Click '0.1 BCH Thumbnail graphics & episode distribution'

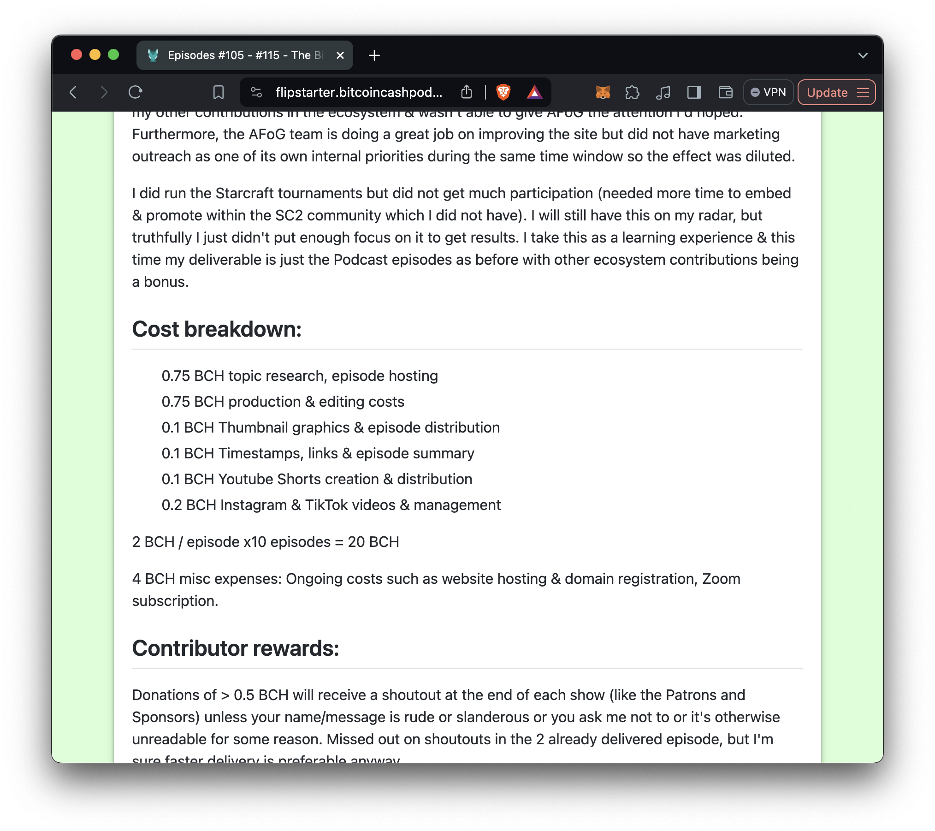tap(331, 427)
